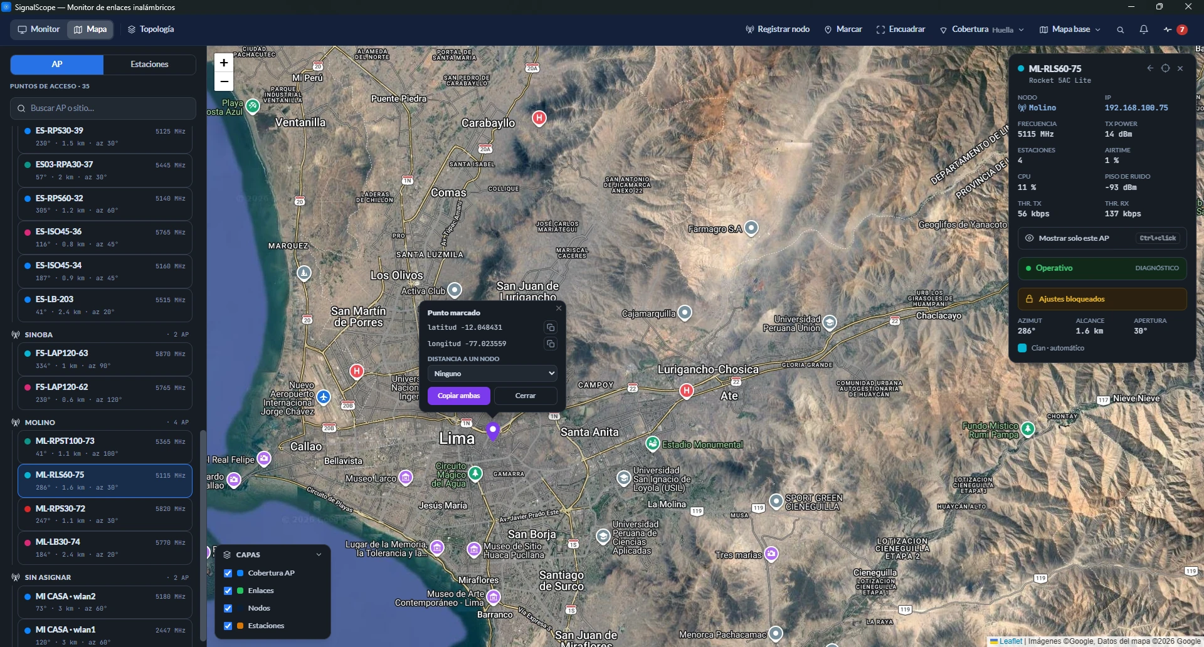Image resolution: width=1204 pixels, height=647 pixels.
Task: Click the Cian automático color swatch
Action: click(1022, 348)
